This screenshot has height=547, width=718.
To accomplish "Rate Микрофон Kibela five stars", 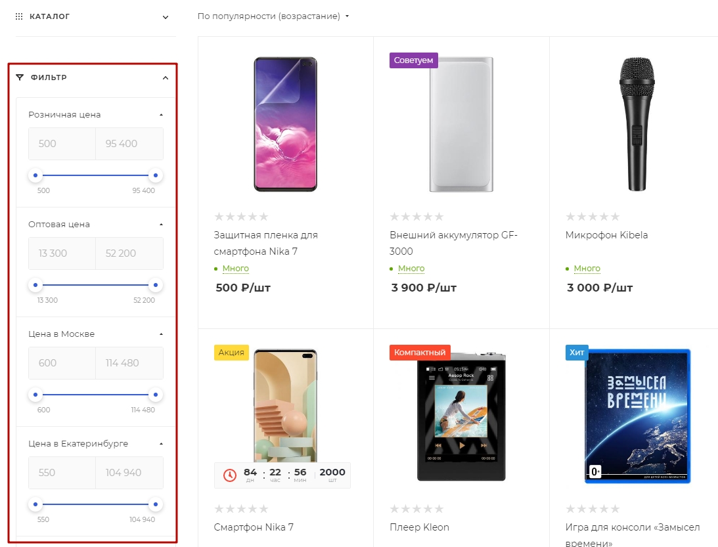I will [x=615, y=217].
